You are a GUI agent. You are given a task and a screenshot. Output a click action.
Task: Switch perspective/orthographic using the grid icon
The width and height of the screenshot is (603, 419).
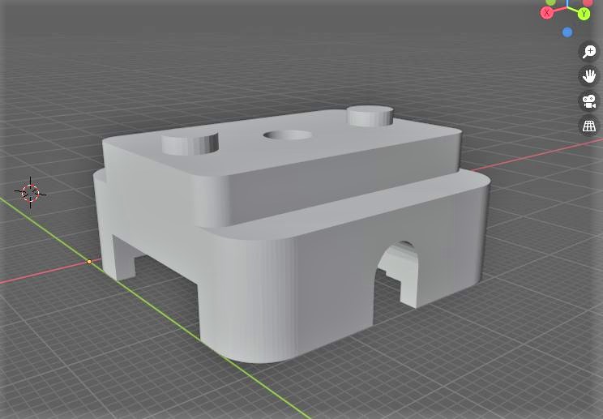589,126
